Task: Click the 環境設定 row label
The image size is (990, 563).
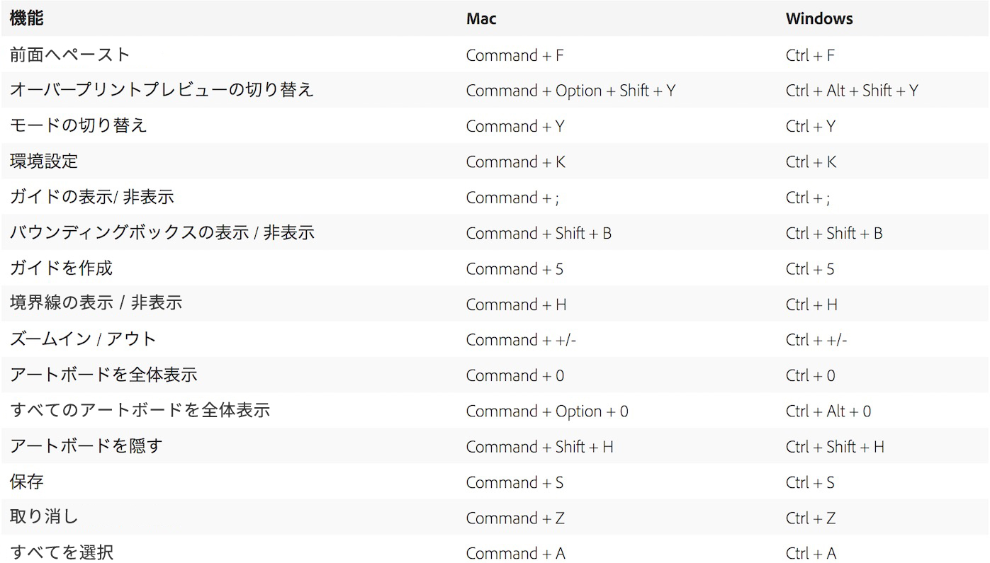Action: (x=44, y=161)
